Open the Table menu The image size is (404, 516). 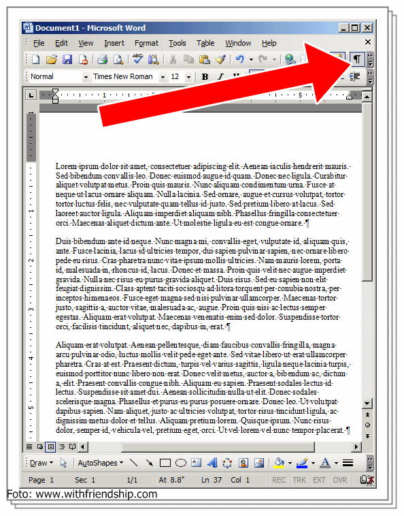pyautogui.click(x=205, y=43)
